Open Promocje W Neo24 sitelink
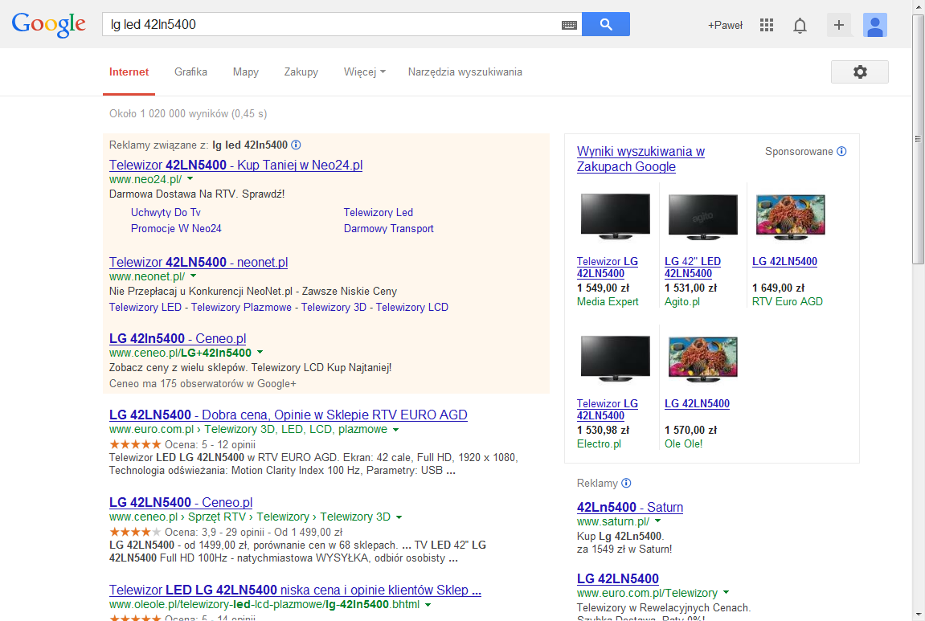This screenshot has height=621, width=925. pyautogui.click(x=176, y=228)
